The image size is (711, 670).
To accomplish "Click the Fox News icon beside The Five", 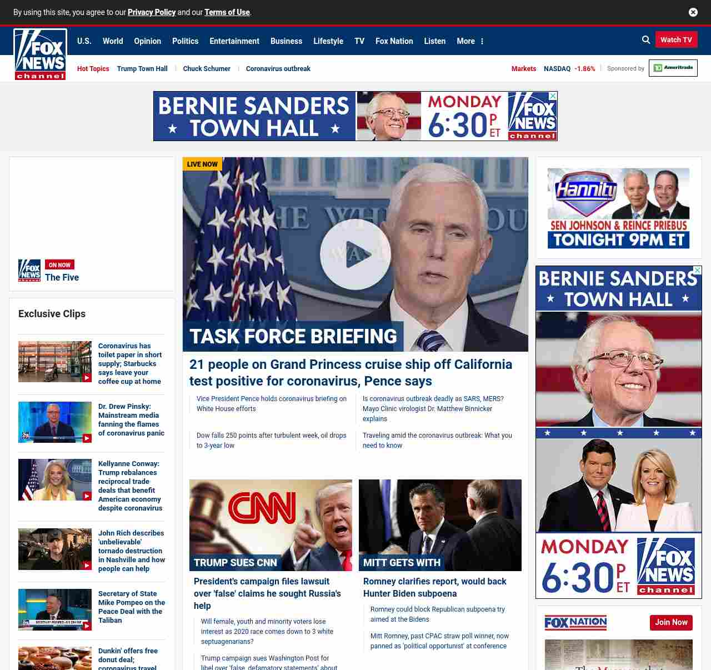I will 29,271.
